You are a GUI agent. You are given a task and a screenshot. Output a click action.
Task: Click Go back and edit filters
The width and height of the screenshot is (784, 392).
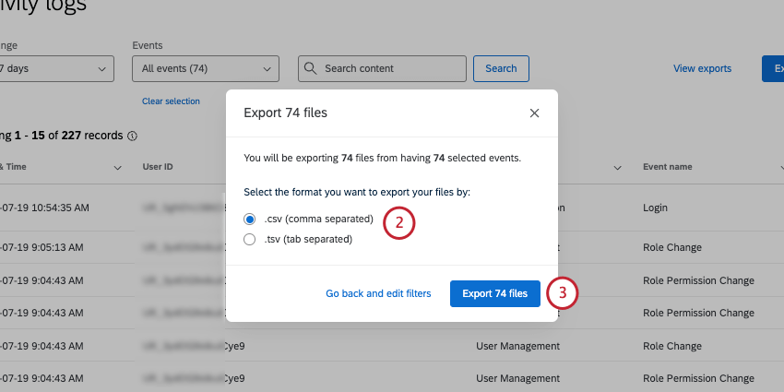[378, 293]
